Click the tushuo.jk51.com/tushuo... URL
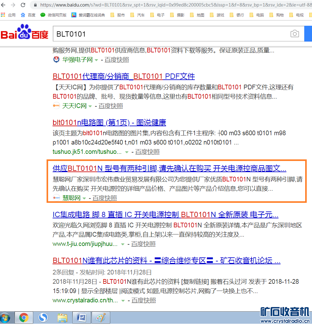 tap(87, 152)
